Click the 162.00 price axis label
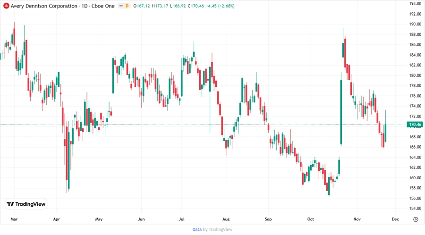Image resolution: width=425 pixels, height=235 pixels. (415, 168)
